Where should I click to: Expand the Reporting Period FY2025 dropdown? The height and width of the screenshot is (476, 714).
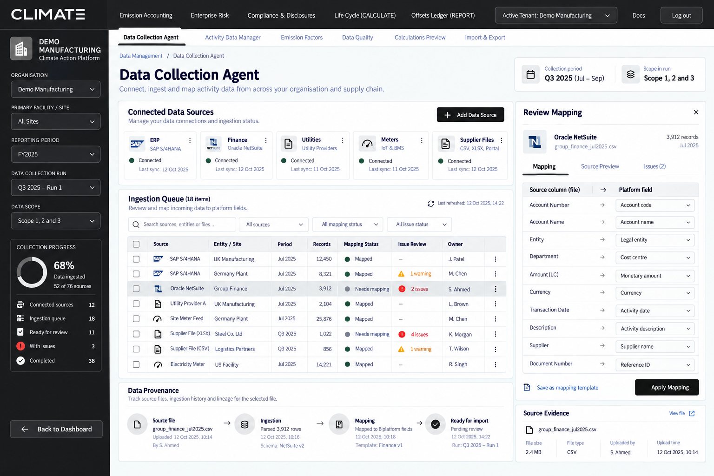[x=56, y=154]
